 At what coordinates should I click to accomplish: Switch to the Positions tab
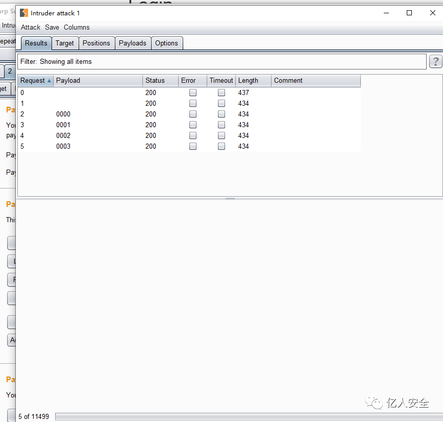point(96,43)
